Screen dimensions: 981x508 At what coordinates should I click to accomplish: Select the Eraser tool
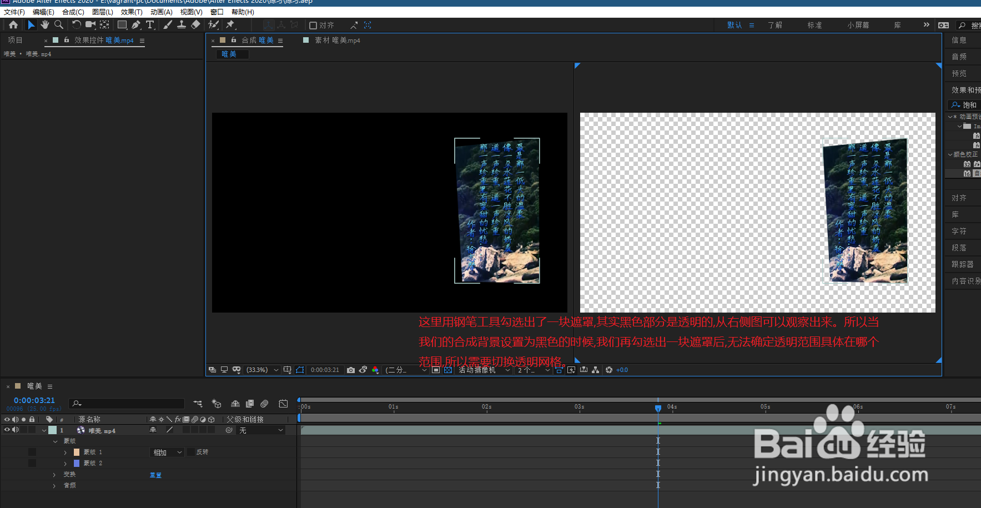(x=195, y=25)
